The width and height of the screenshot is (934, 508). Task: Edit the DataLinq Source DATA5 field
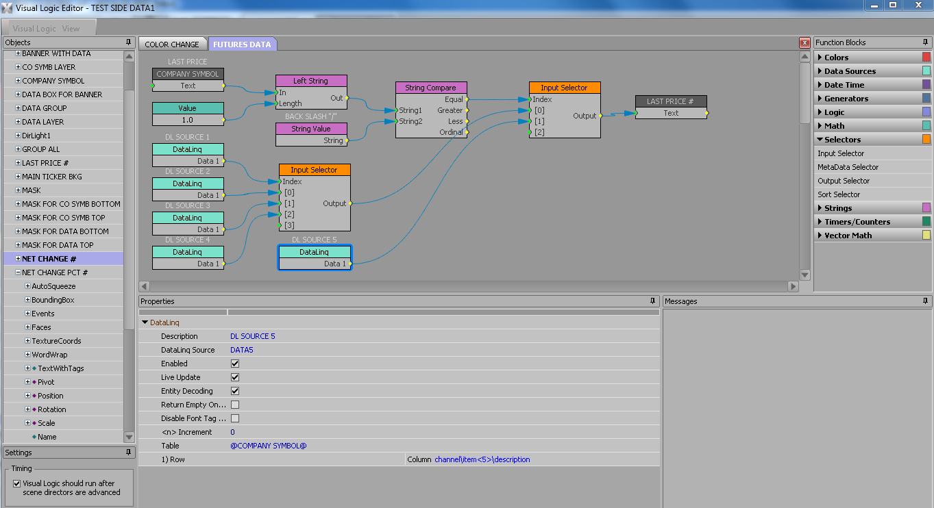(x=241, y=350)
